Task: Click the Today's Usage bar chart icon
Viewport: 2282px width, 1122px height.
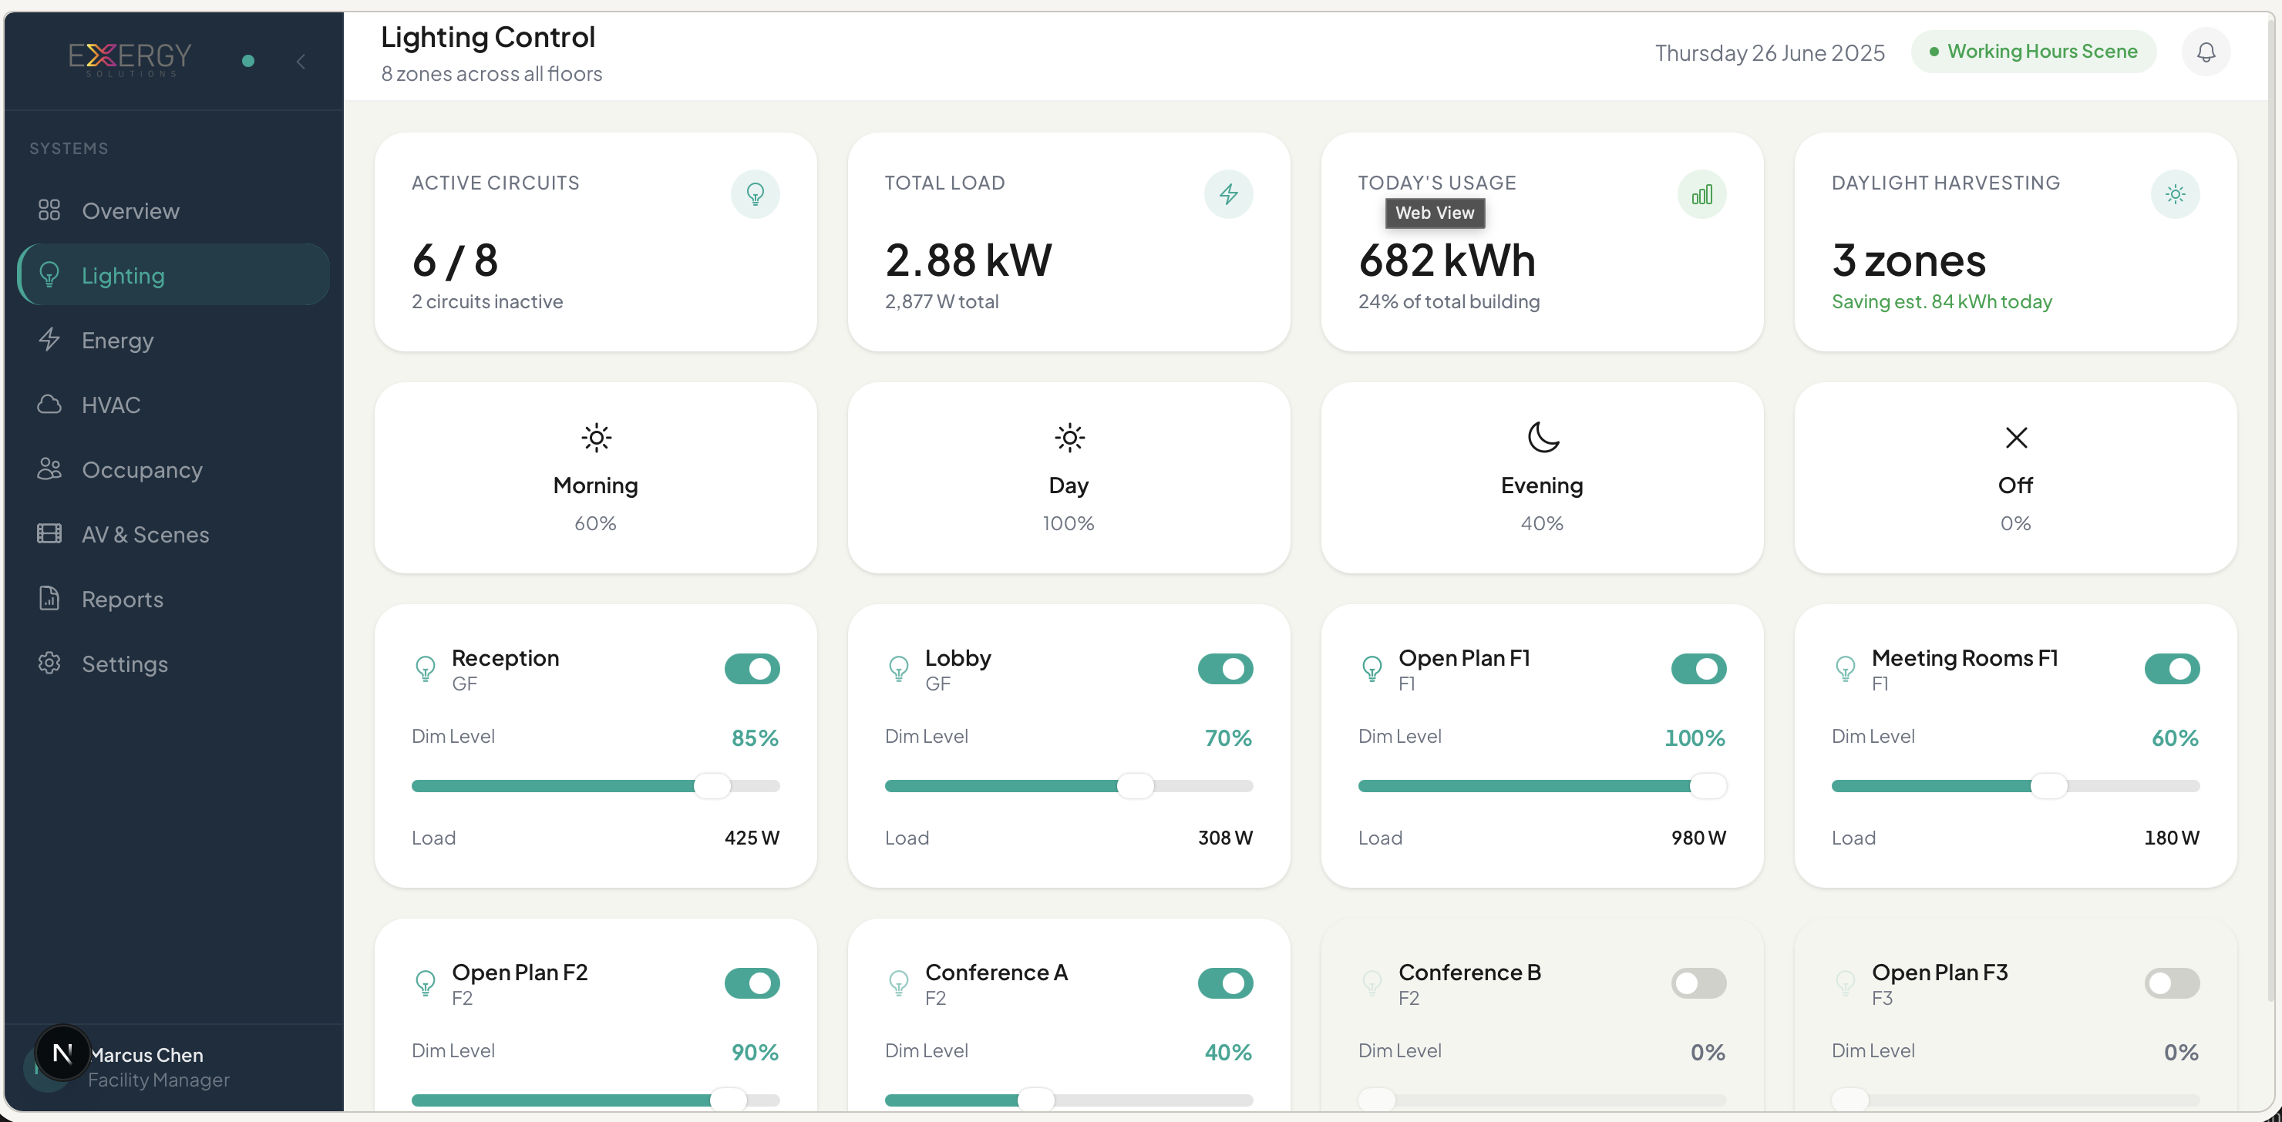Action: [x=1701, y=194]
